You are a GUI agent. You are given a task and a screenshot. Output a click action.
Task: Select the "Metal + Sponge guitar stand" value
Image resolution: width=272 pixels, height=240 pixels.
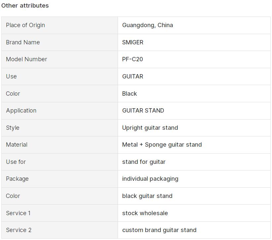(162, 145)
